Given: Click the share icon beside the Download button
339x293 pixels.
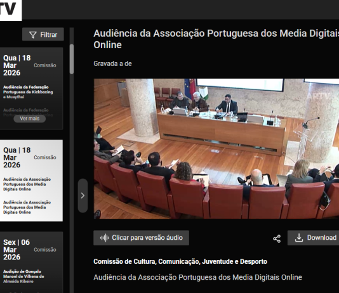Looking at the screenshot, I should [x=277, y=238].
